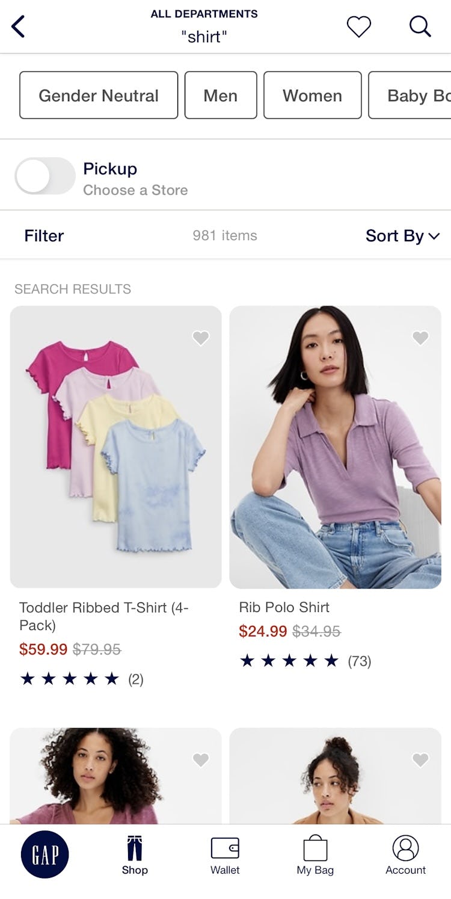Select the Men category tab
The width and height of the screenshot is (451, 899).
221,95
